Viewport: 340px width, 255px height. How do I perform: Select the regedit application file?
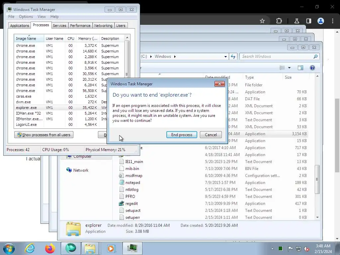[131, 204]
